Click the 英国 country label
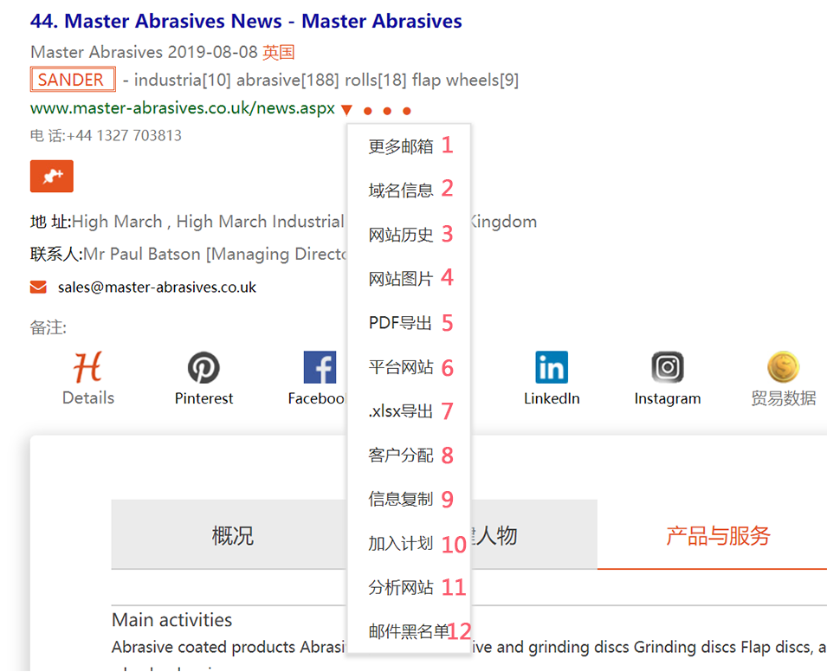 (279, 52)
